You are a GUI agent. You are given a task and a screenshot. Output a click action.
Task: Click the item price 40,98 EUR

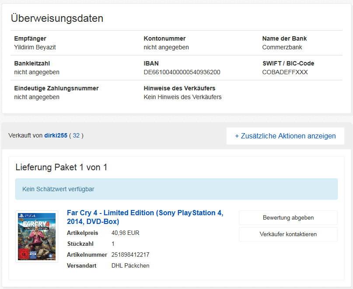[125, 233]
